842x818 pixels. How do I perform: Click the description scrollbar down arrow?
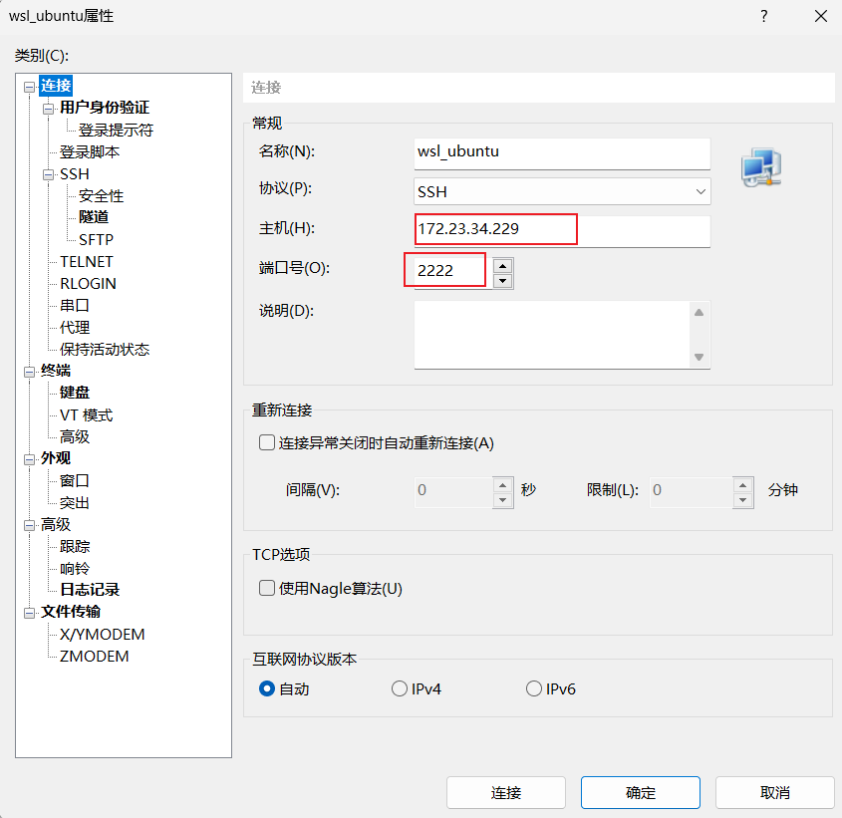[699, 357]
